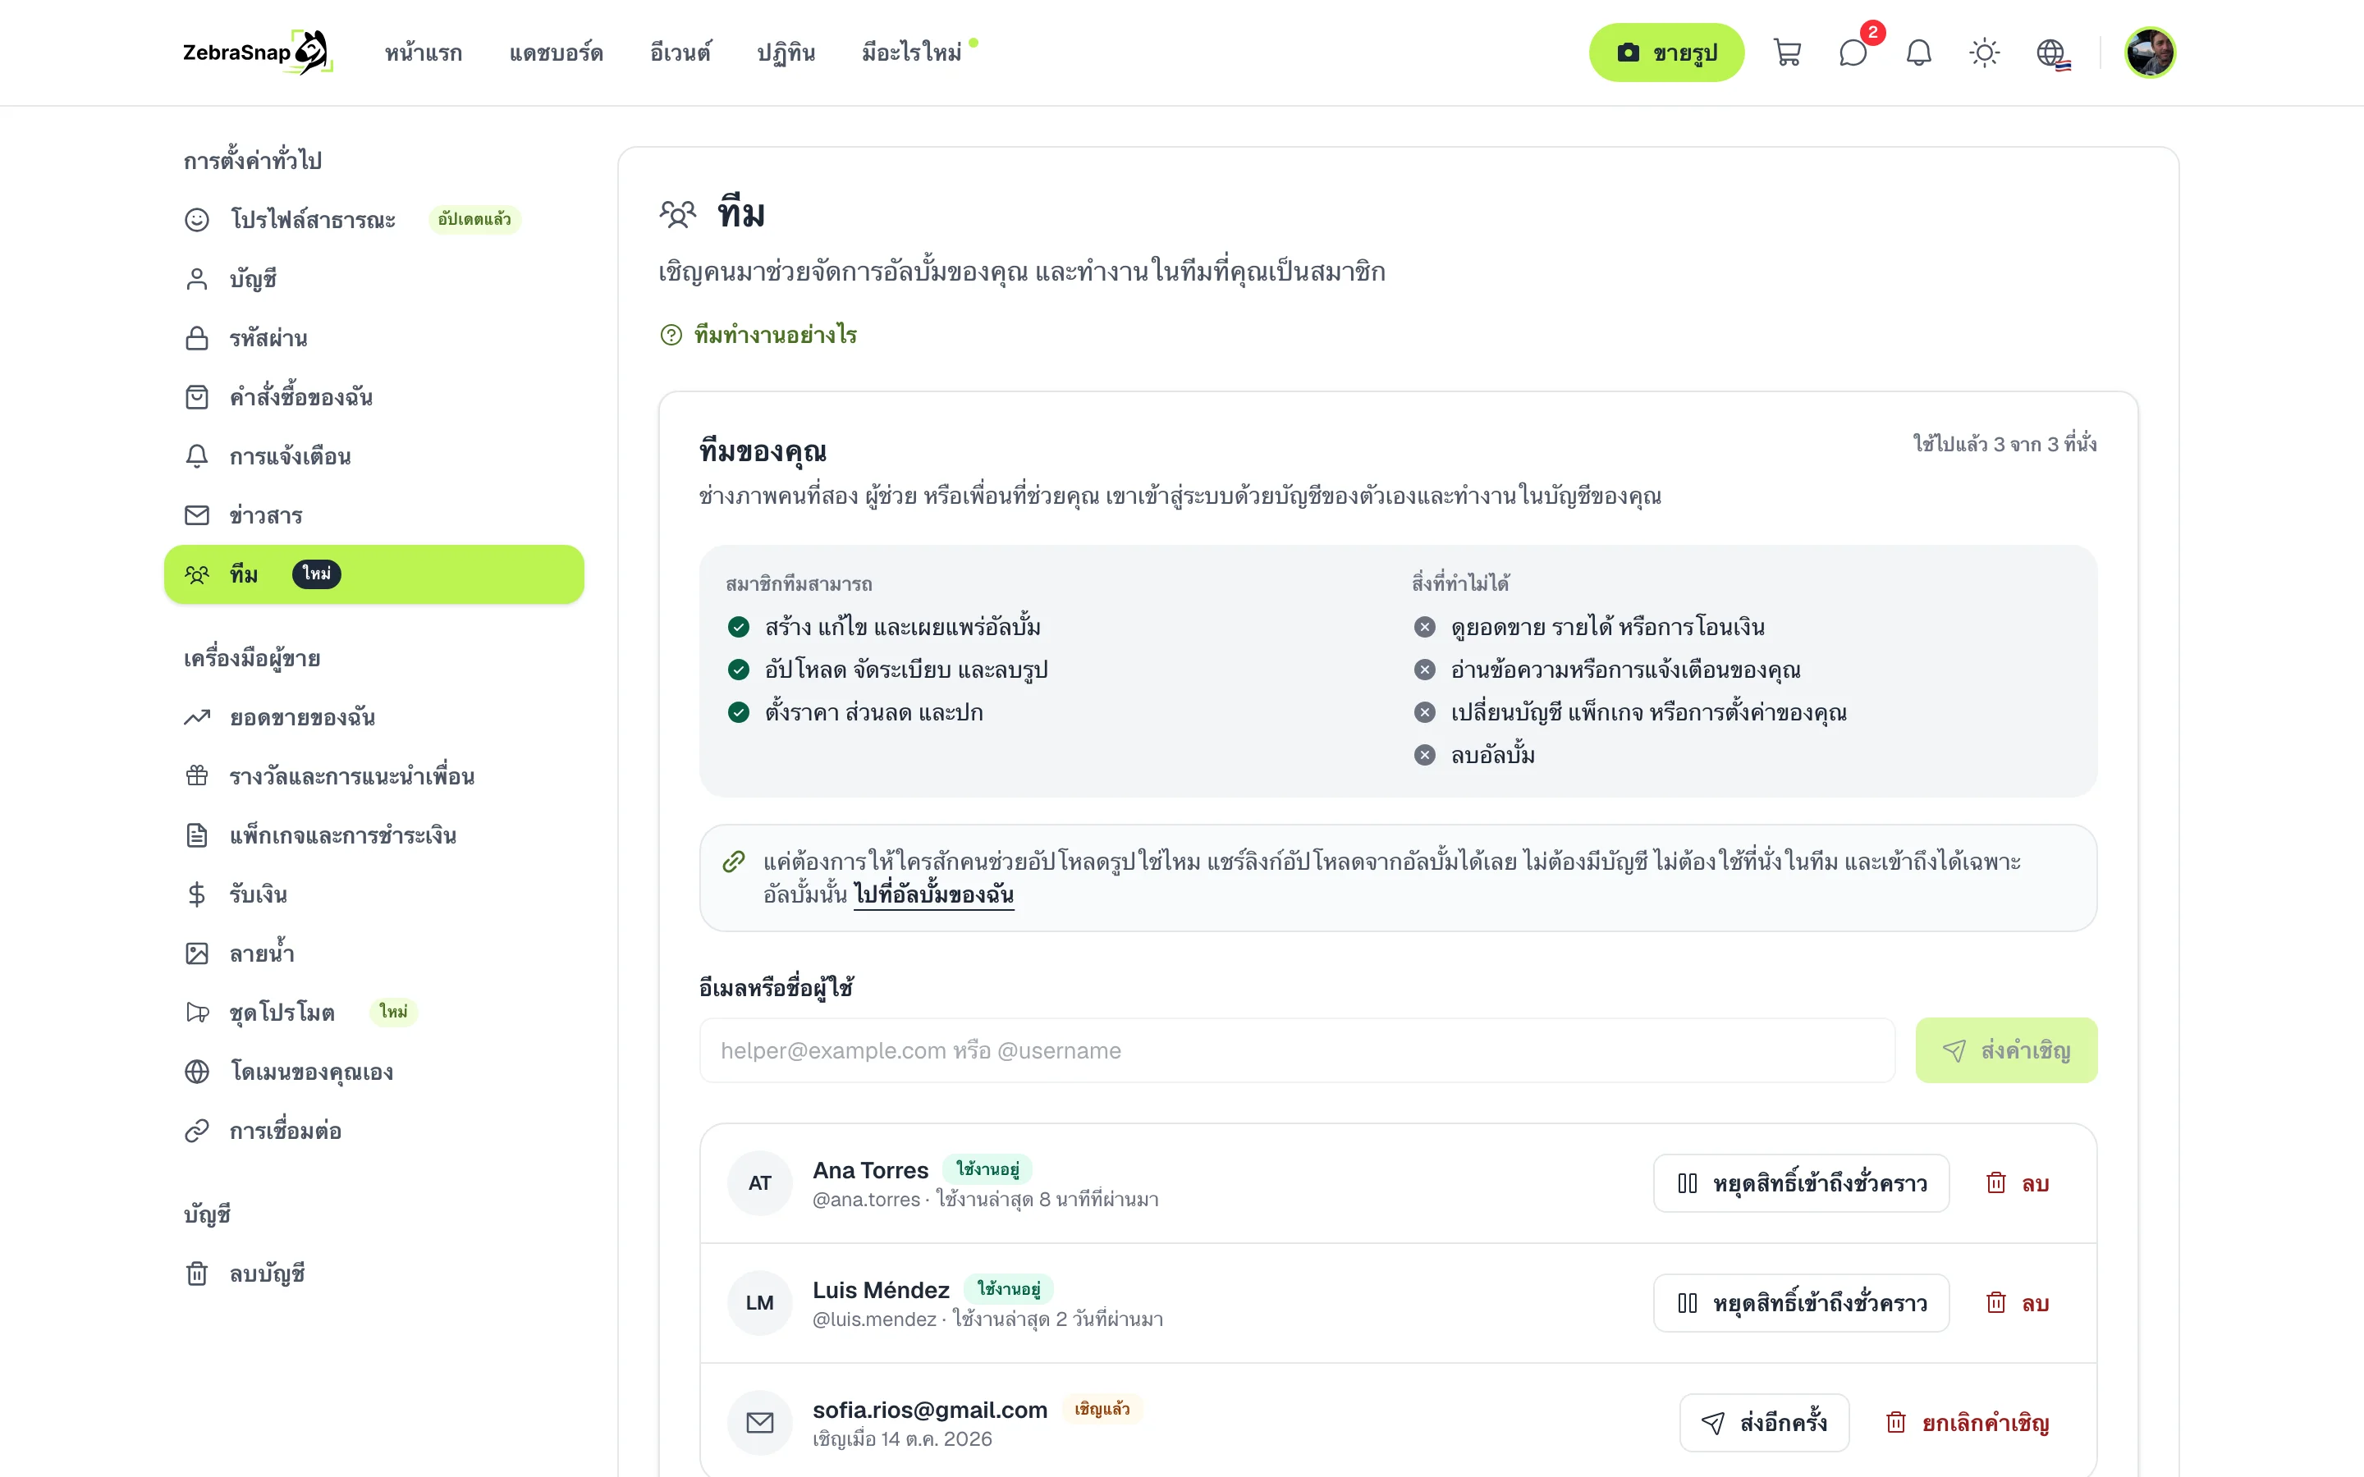Open แพ็กเกจและการชำระเงิน page
2364x1477 pixels.
pyautogui.click(x=374, y=835)
